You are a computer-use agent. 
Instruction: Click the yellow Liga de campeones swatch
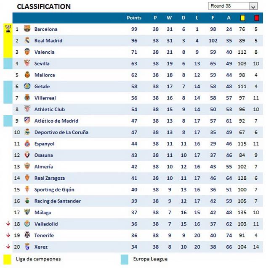(7, 259)
